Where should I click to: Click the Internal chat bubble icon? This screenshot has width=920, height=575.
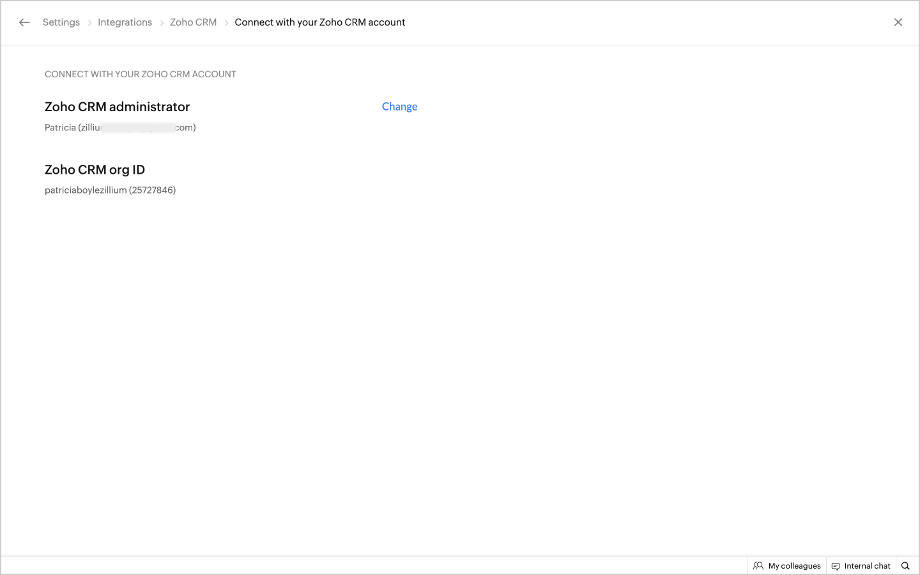(x=836, y=566)
